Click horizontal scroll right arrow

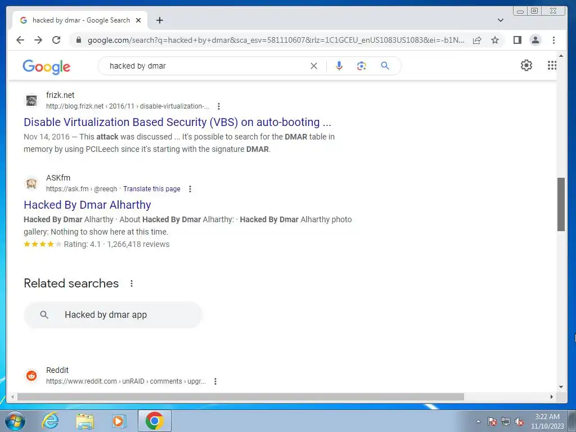click(551, 397)
